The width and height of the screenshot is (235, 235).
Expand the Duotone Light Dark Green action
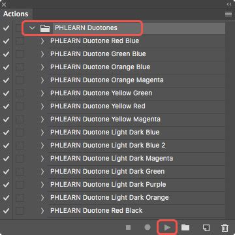click(x=42, y=172)
